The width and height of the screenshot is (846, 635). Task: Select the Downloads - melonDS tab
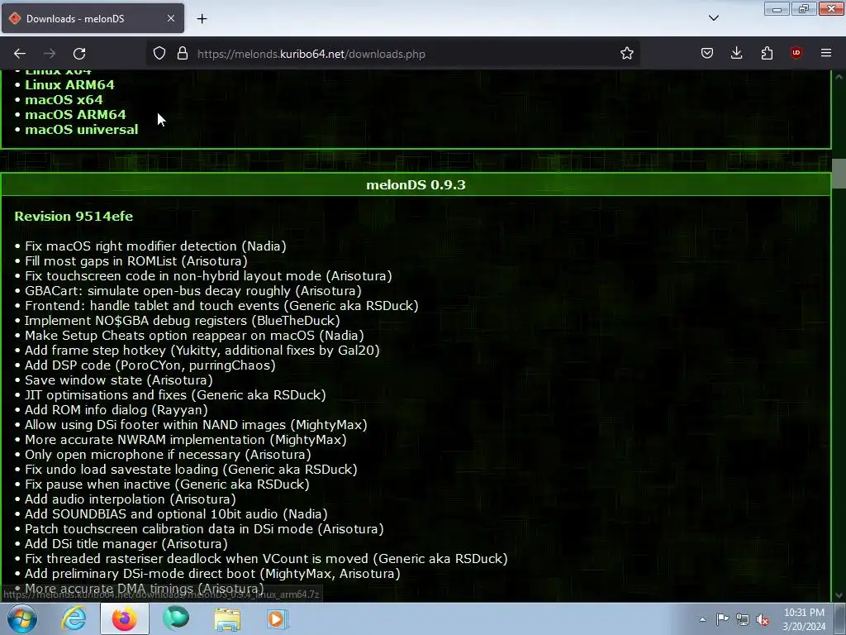(x=93, y=18)
